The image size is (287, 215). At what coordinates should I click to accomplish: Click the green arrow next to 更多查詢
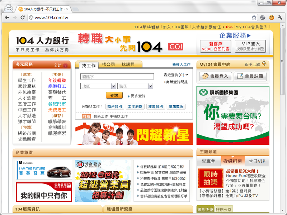[128, 96]
